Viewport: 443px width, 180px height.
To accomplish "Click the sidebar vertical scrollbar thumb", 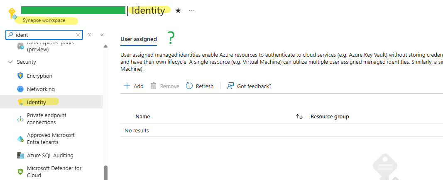I will (x=106, y=173).
